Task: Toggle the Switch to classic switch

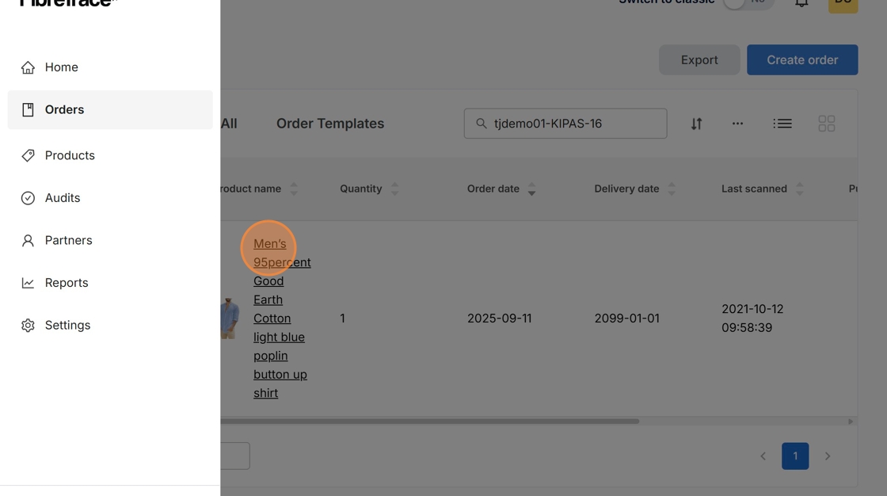Action: coord(747,2)
